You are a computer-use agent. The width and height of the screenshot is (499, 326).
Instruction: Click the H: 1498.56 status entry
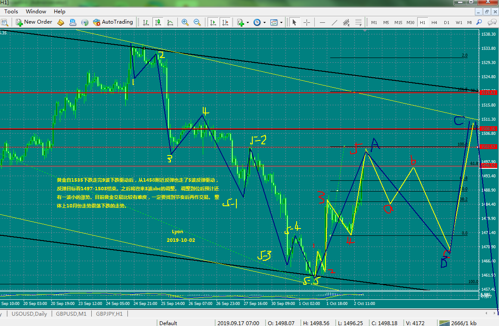pos(316,323)
